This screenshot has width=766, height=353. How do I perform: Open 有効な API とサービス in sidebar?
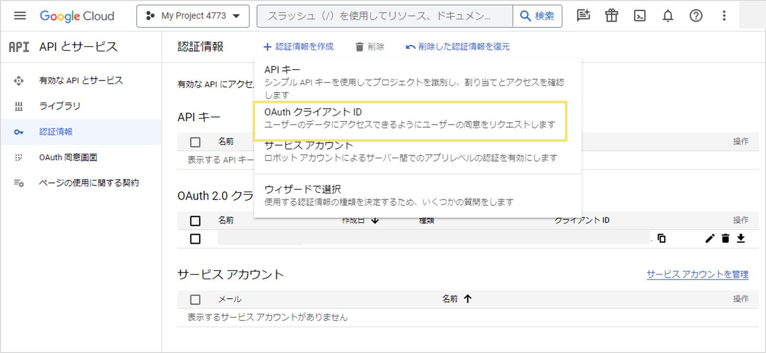(x=81, y=80)
